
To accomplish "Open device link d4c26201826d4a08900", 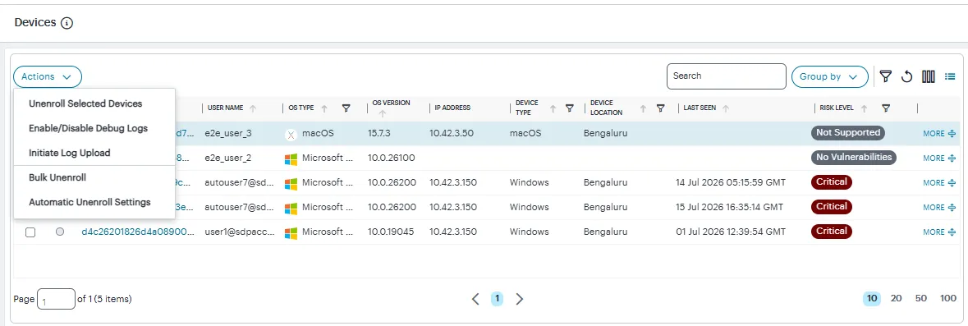I will (x=138, y=232).
